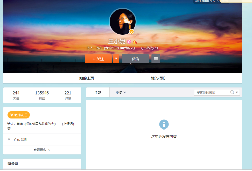Click the membership crown badge next to name
Image resolution: width=252 pixels, height=171 pixels.
point(135,41)
